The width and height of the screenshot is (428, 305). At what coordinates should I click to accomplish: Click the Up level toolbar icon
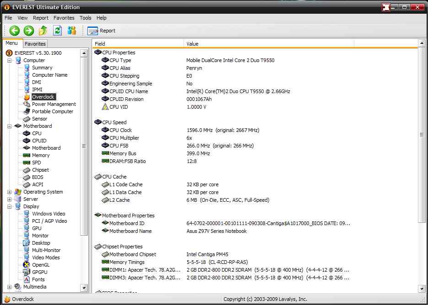pyautogui.click(x=43, y=31)
